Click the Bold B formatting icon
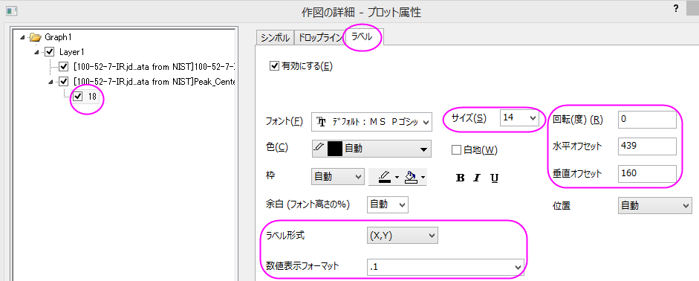 [x=461, y=178]
